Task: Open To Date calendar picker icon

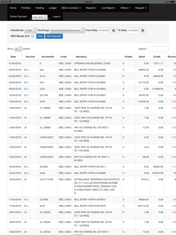Action: click(x=143, y=30)
